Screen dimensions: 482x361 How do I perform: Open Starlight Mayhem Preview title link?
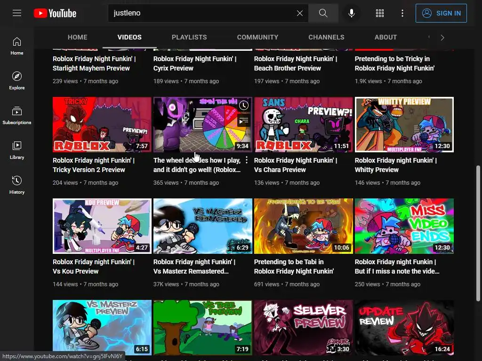[94, 63]
